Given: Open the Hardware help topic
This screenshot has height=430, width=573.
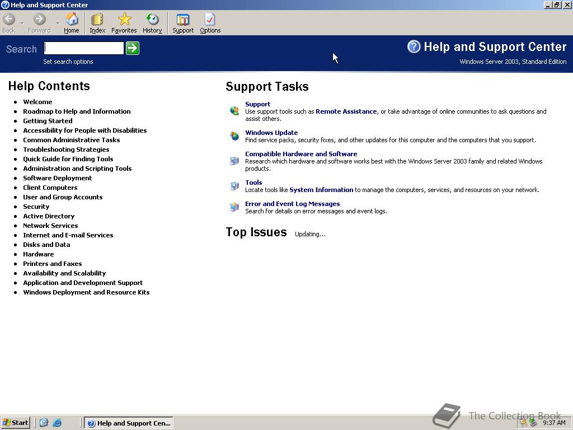Looking at the screenshot, I should (x=39, y=254).
